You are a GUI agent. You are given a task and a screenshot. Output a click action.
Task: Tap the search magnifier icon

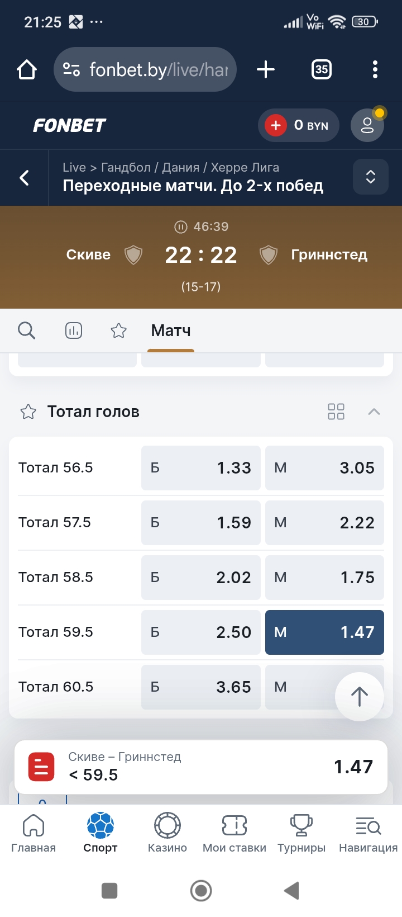point(26,330)
